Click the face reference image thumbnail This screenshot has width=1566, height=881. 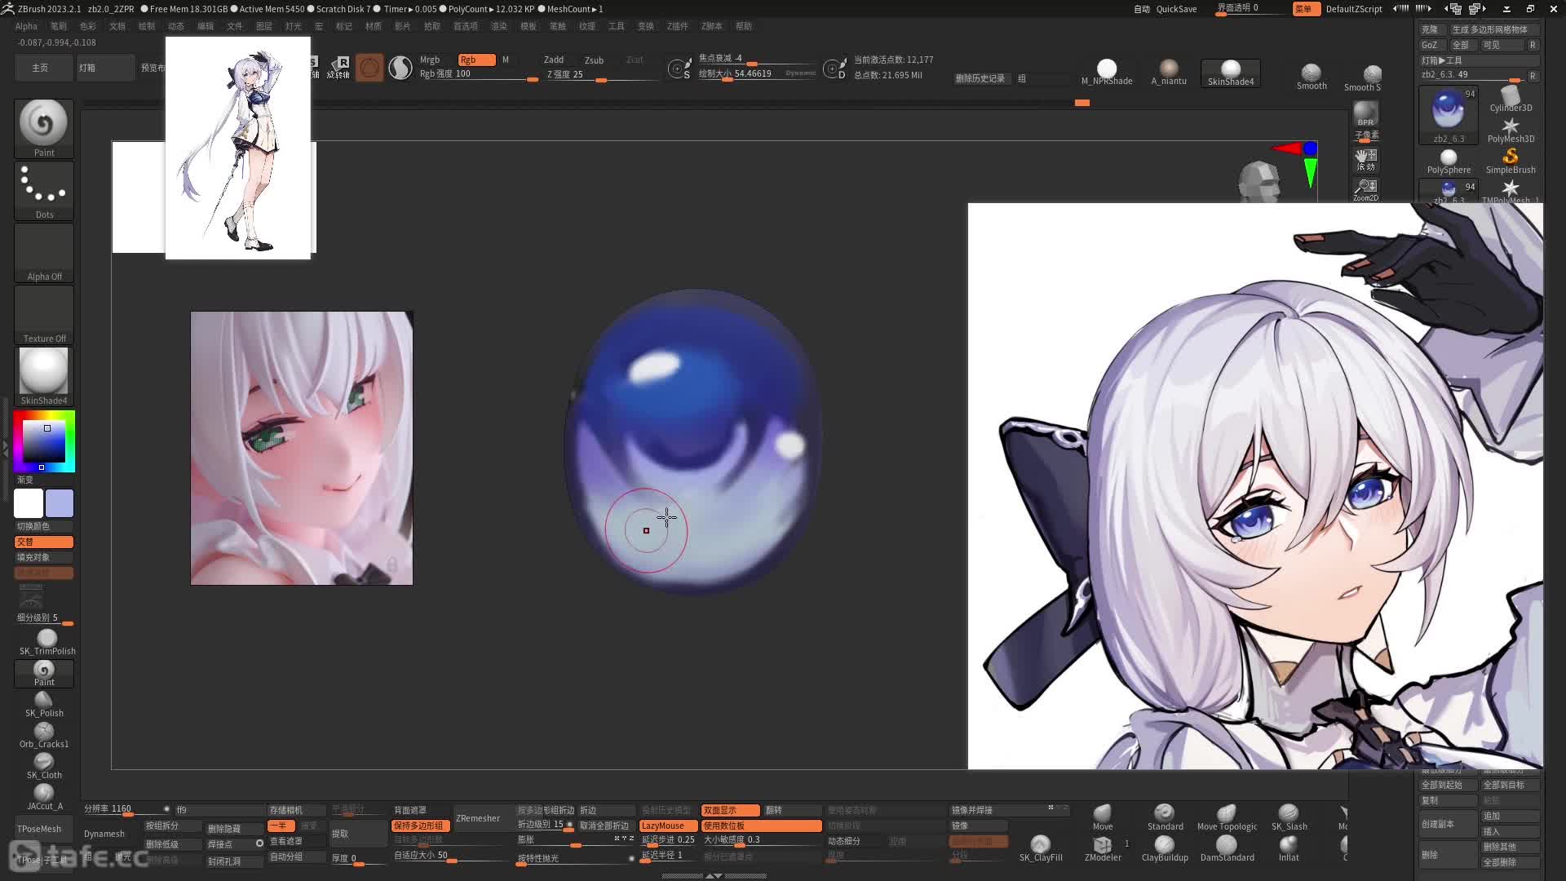click(x=302, y=448)
